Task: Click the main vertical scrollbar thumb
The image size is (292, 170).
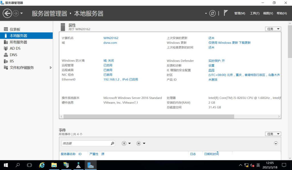Action: tap(290, 42)
